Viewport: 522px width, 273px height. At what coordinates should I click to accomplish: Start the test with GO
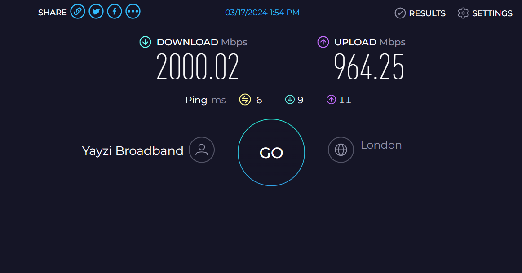[271, 153]
